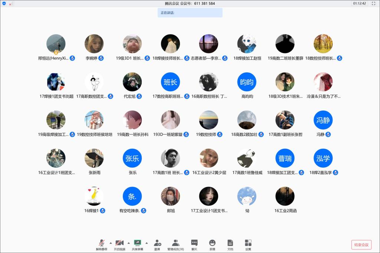This screenshot has height=253, width=380.
Task: Open the 文档 documents icon
Action: [230, 245]
